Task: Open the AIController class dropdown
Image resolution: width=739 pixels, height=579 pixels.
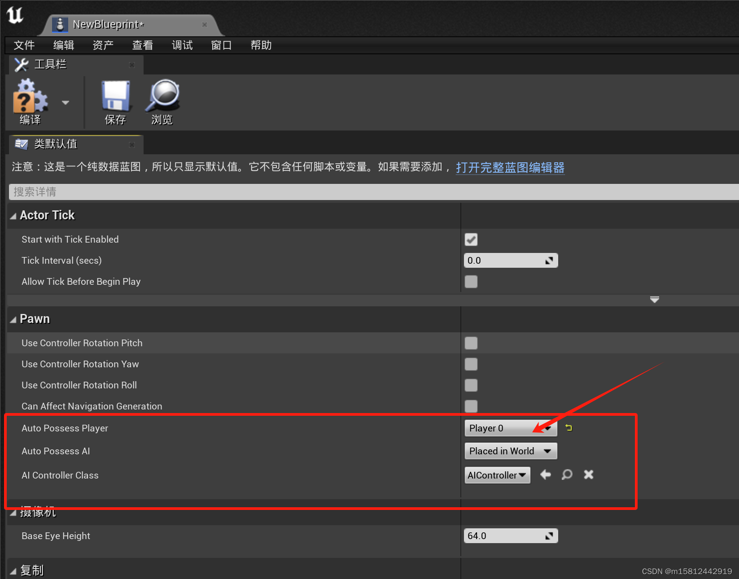Action: tap(497, 475)
